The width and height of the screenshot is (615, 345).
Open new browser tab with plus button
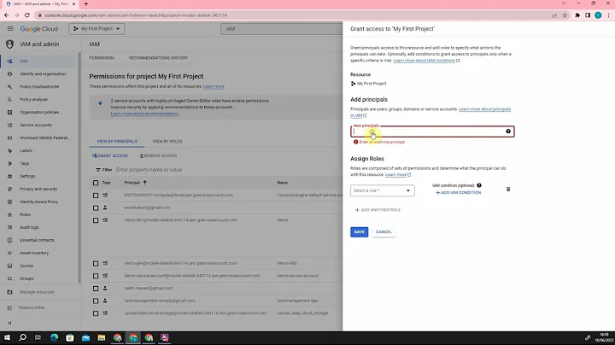pos(86,4)
